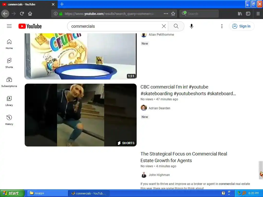Open a new tab with plus button
The image size is (263, 197).
coord(62,4)
